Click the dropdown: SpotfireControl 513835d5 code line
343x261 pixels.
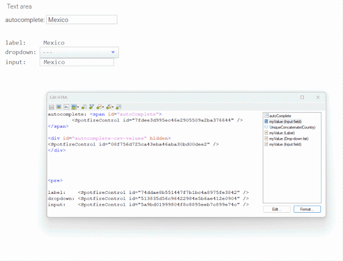coord(148,198)
